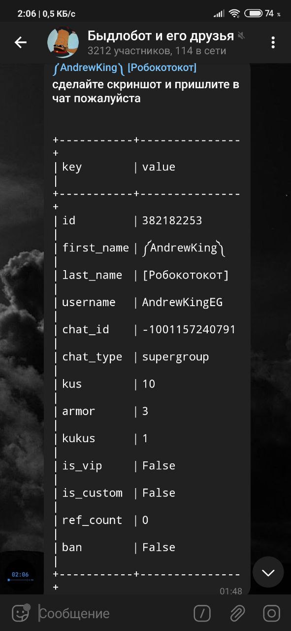Tap the ref_count value 0
Image resolution: width=291 pixels, height=631 pixels.
pos(145,520)
